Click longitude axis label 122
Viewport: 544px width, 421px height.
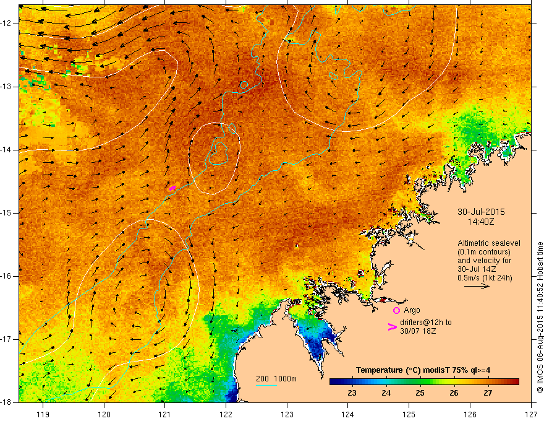point(226,414)
